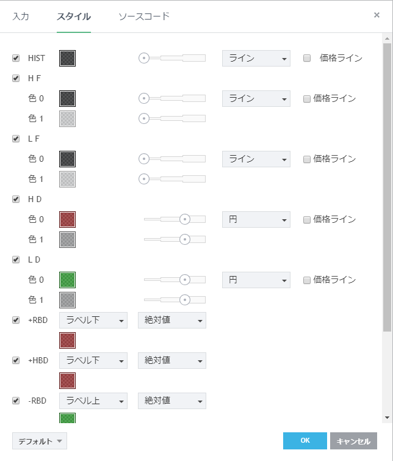Click the HIST line width slider handle
Screen dimensions: 393x461
144,58
